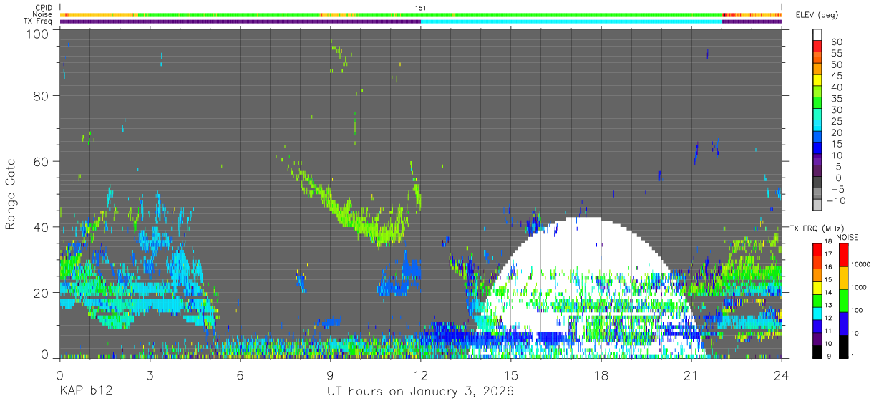Click the '9' tick on the UT hours axis
This screenshot has height=406, width=879.
coord(330,375)
